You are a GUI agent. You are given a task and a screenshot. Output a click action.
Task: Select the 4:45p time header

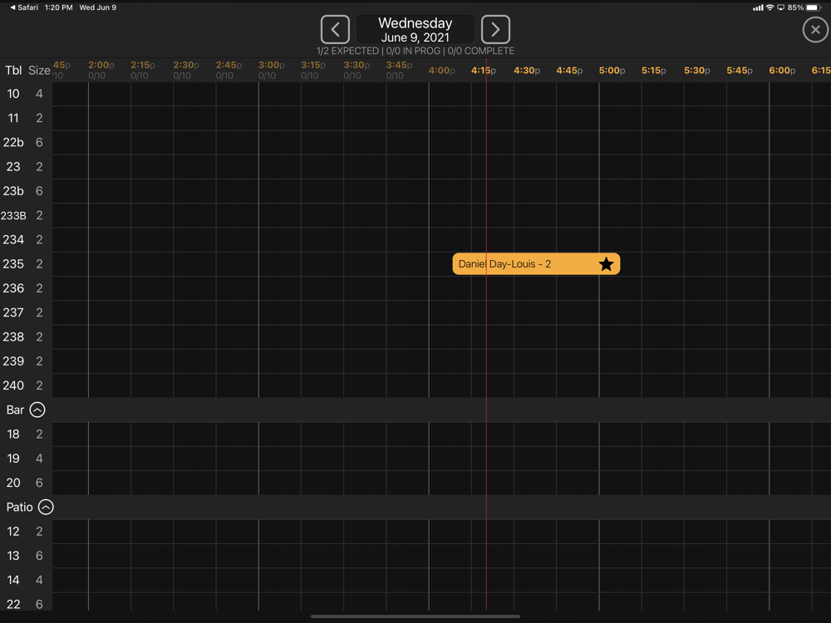click(569, 71)
